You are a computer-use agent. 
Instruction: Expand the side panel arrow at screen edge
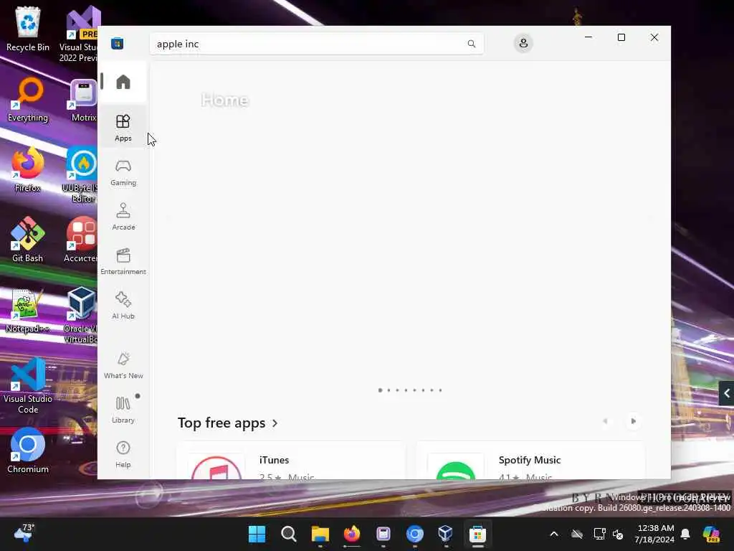pos(727,393)
